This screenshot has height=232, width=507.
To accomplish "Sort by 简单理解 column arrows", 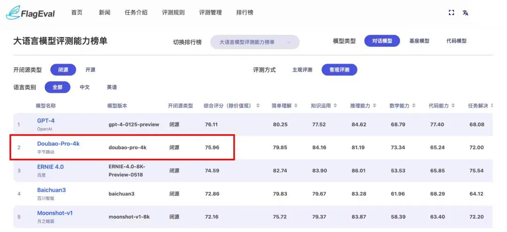I will pyautogui.click(x=296, y=106).
